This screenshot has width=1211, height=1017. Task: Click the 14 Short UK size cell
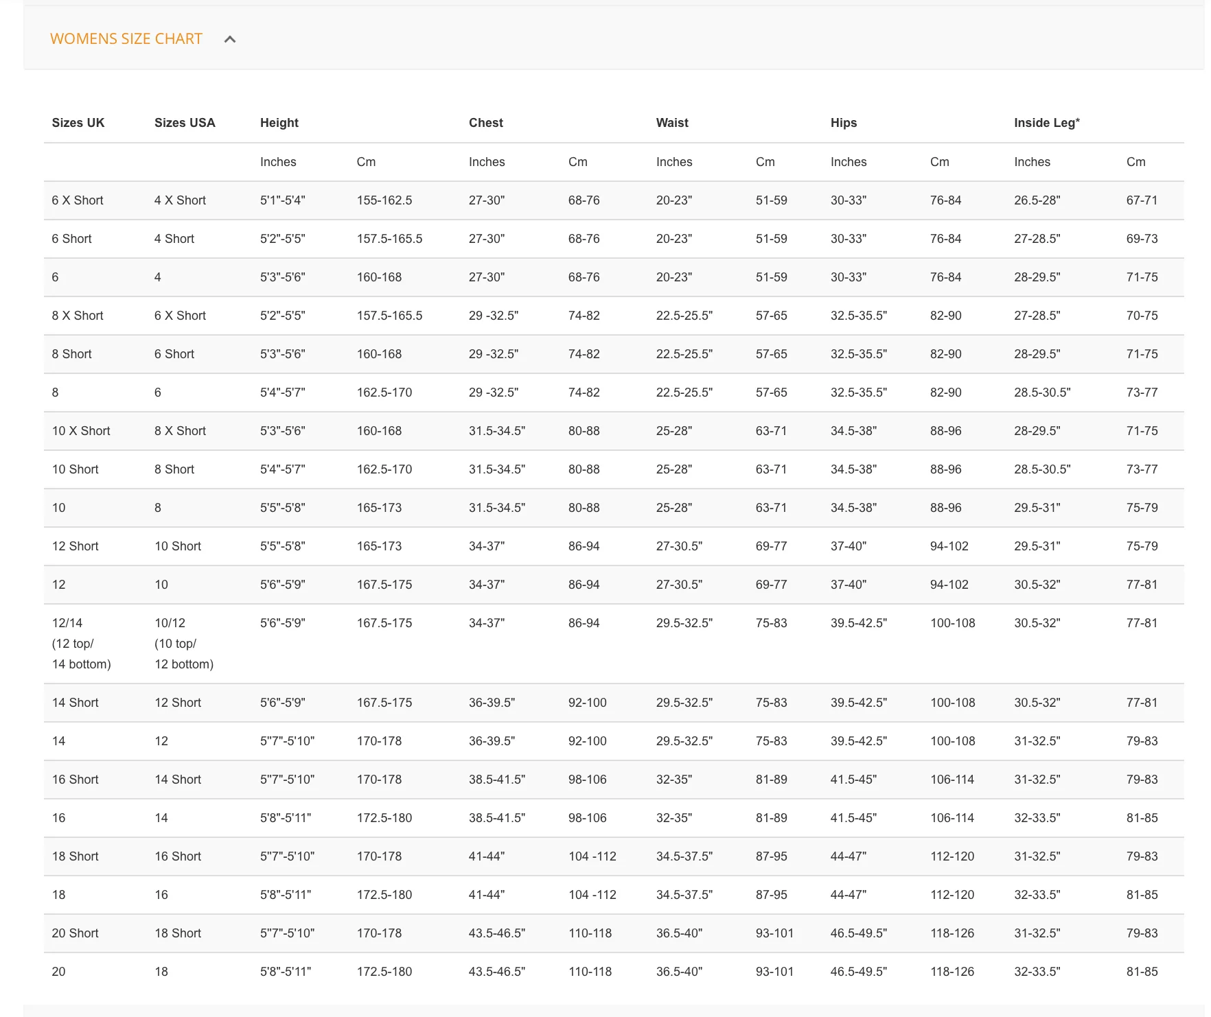pos(75,703)
